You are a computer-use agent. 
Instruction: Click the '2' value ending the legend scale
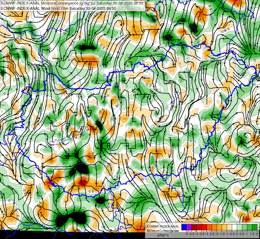point(257,234)
